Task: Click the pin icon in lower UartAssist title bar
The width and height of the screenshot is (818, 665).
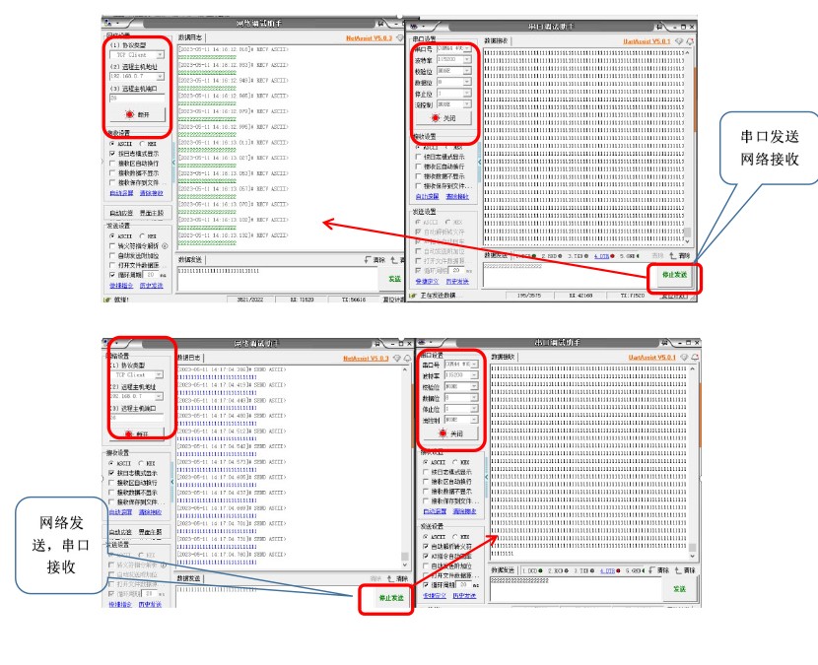Action: [664, 343]
